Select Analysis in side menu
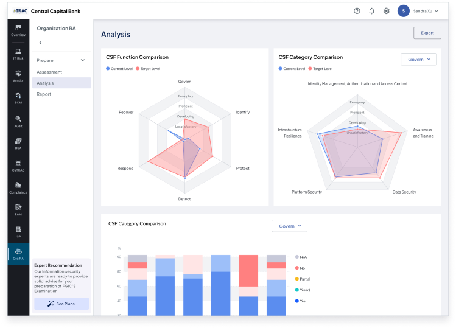456x328 pixels. pyautogui.click(x=61, y=83)
